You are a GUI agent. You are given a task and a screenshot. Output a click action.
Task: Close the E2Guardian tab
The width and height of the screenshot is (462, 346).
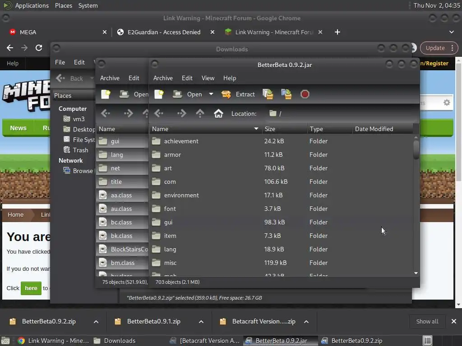tap(213, 32)
